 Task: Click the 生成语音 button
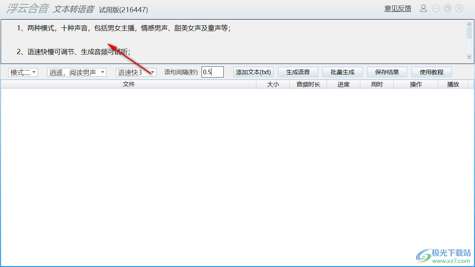298,72
